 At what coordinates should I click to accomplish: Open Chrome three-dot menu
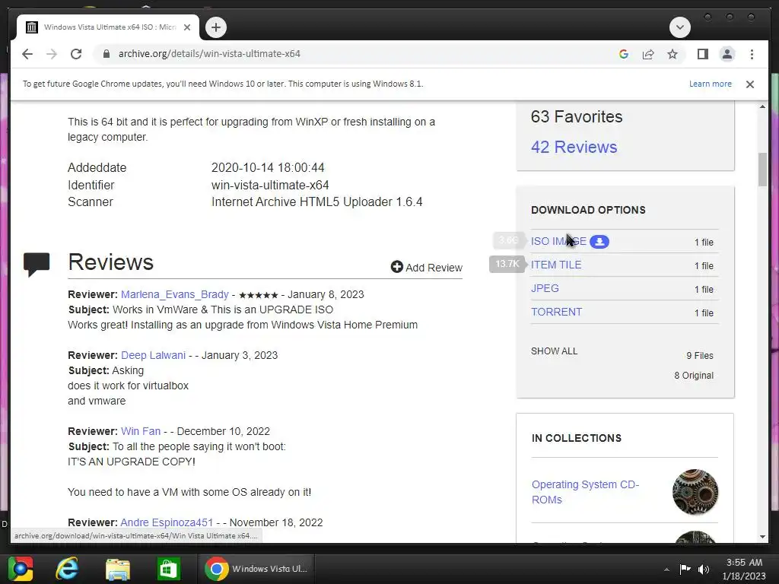(x=752, y=54)
